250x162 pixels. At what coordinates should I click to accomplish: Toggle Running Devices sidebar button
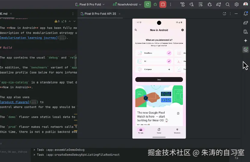[x=245, y=49]
